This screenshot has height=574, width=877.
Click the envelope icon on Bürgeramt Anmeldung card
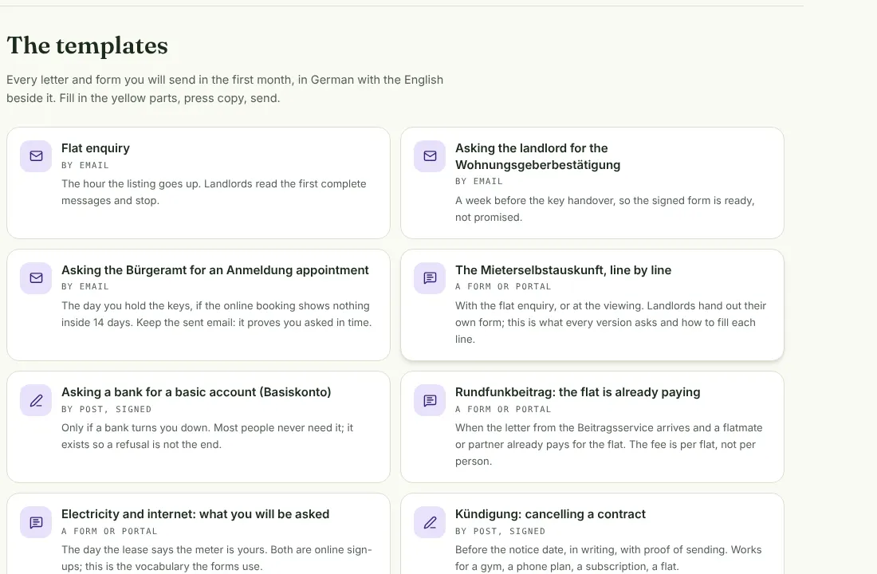point(36,278)
